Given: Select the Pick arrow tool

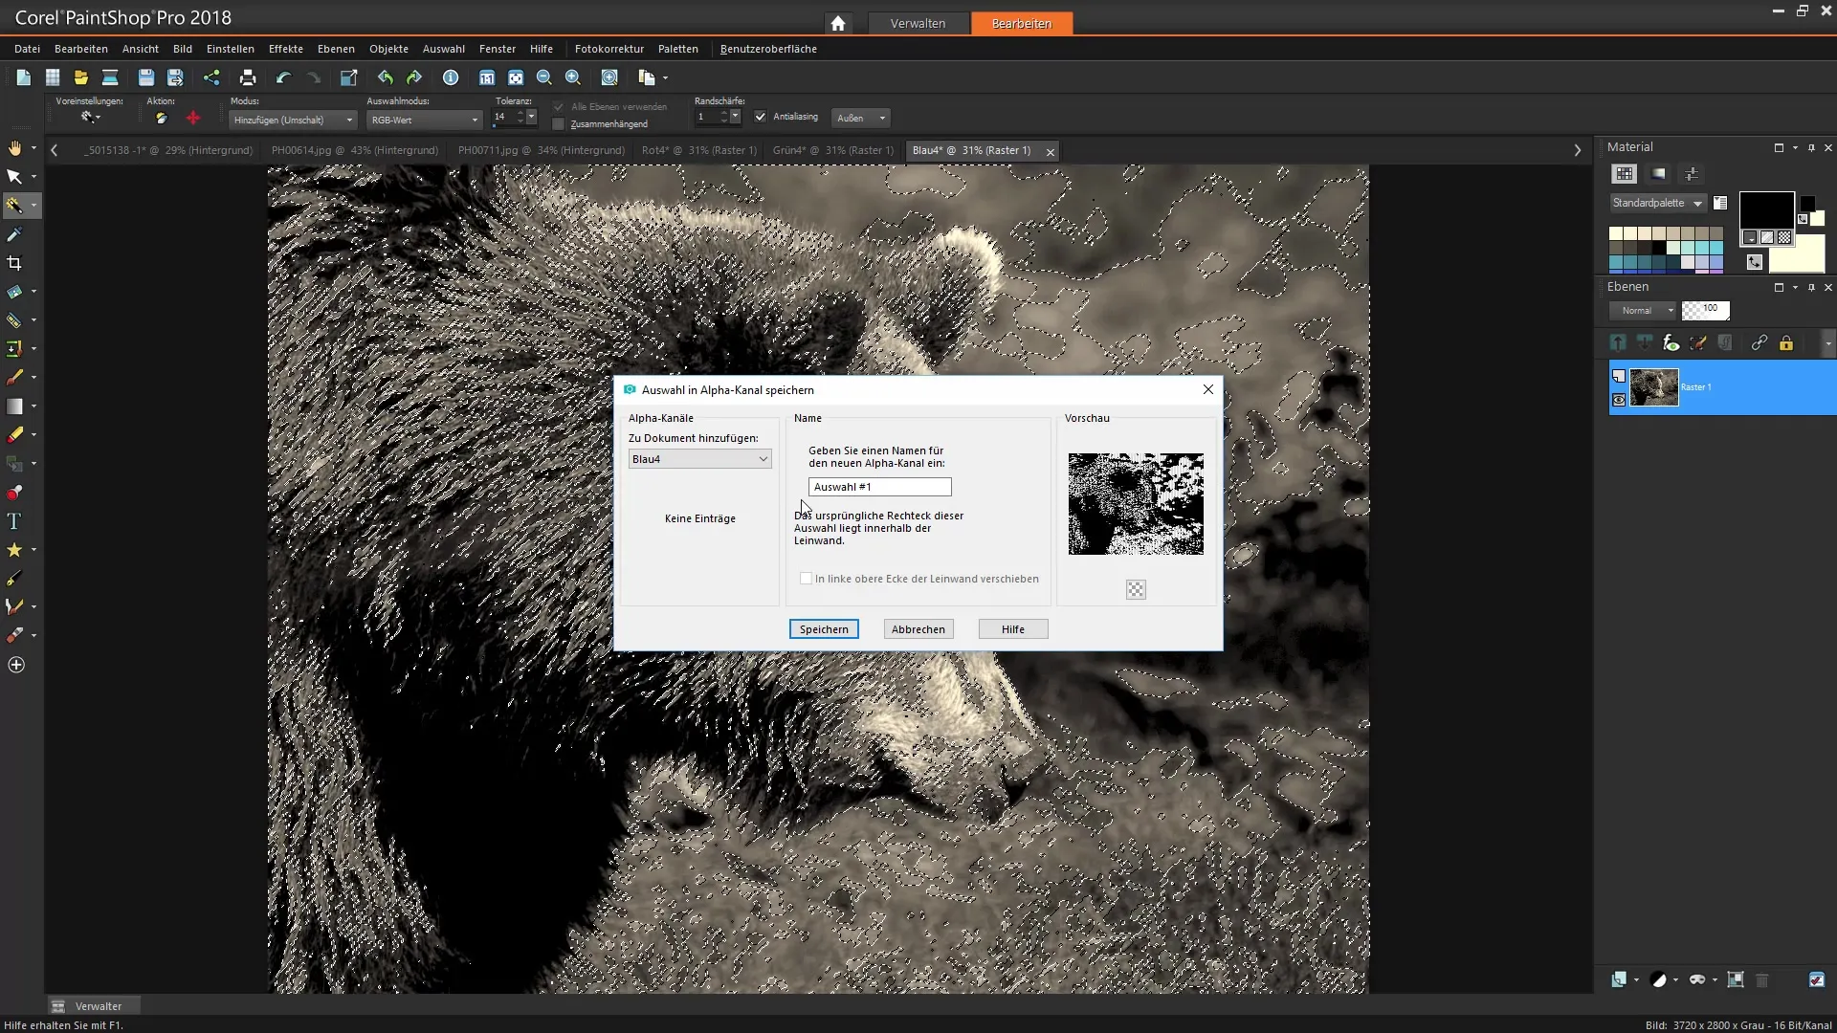Looking at the screenshot, I should click(14, 177).
